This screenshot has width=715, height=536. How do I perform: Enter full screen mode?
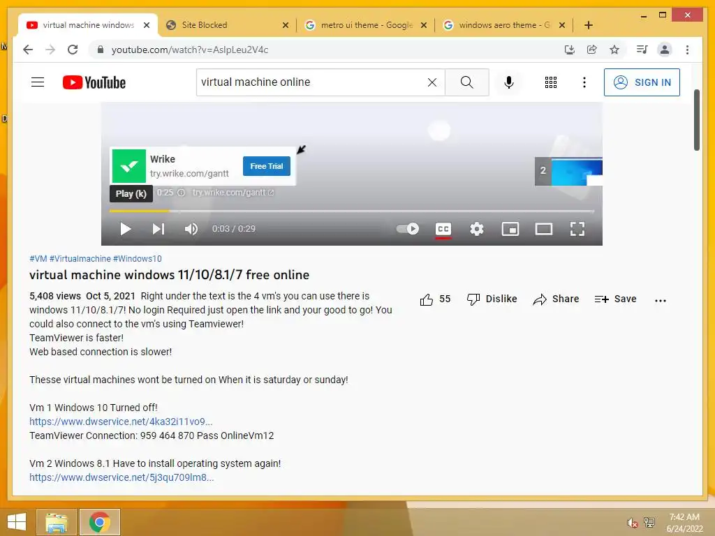(x=577, y=229)
